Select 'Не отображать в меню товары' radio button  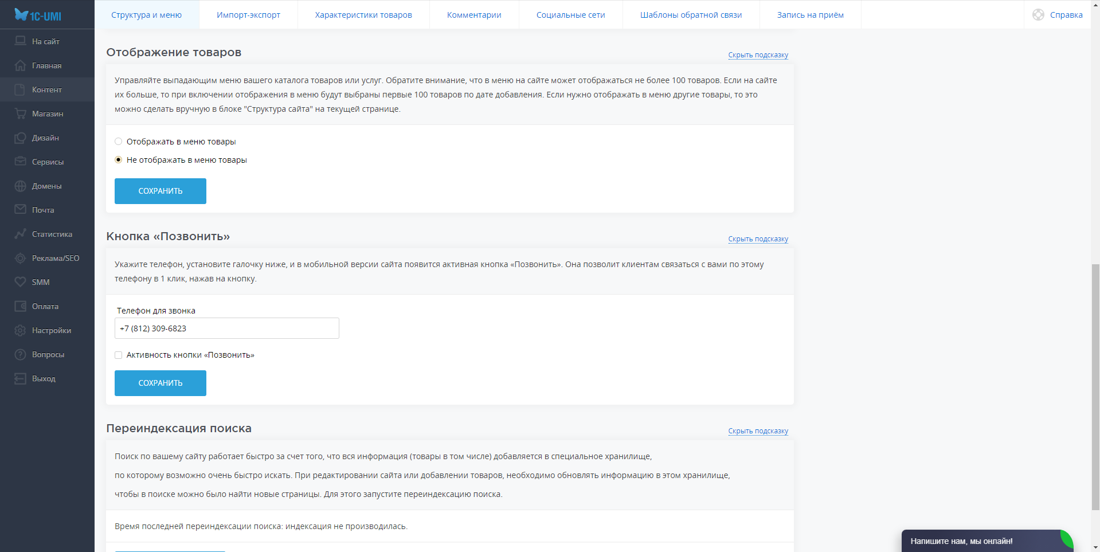(x=119, y=160)
